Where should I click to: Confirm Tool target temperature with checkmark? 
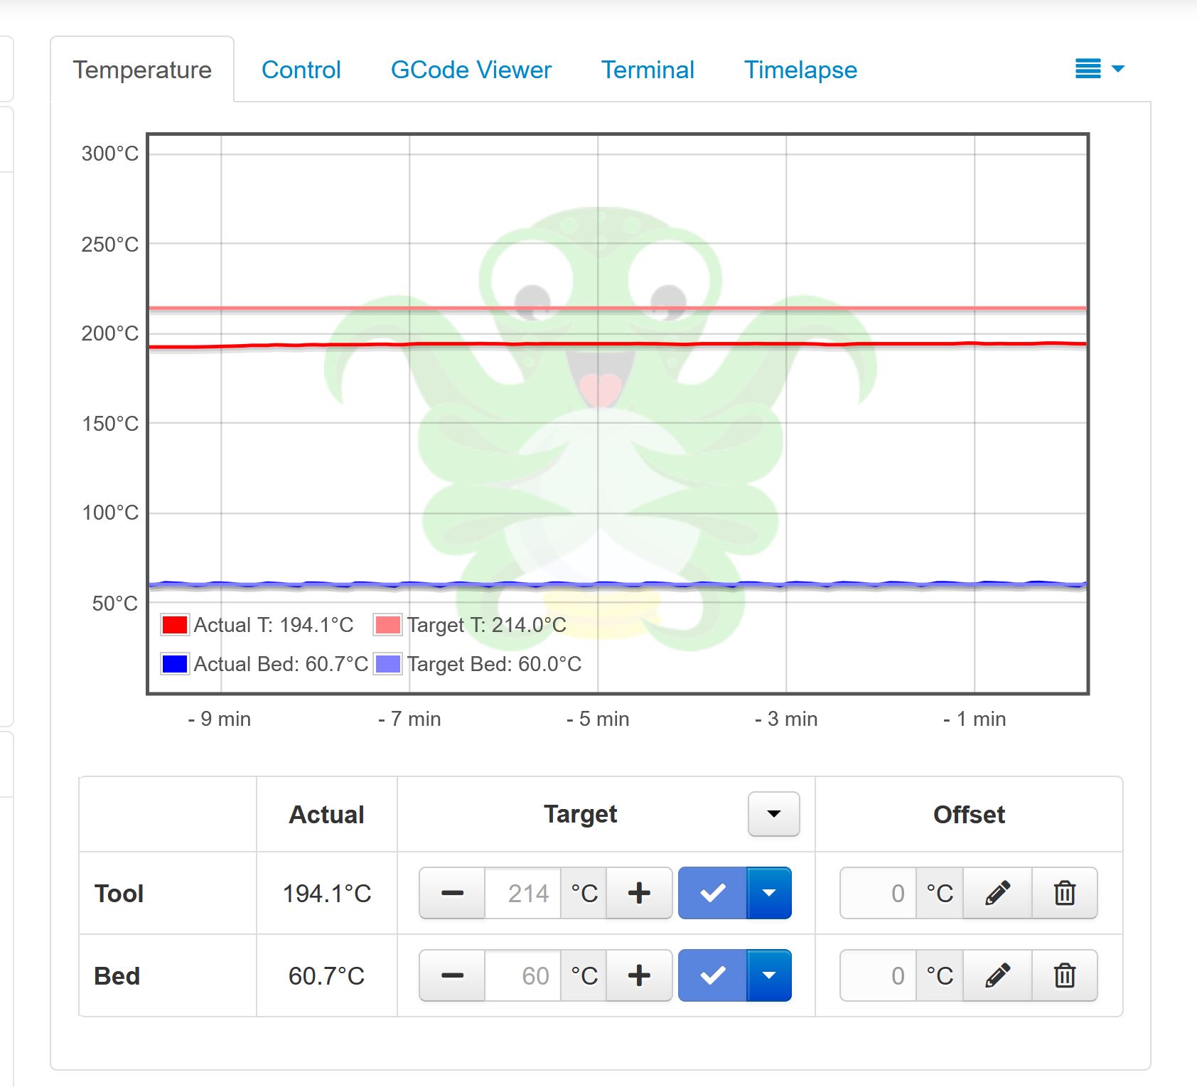point(712,893)
